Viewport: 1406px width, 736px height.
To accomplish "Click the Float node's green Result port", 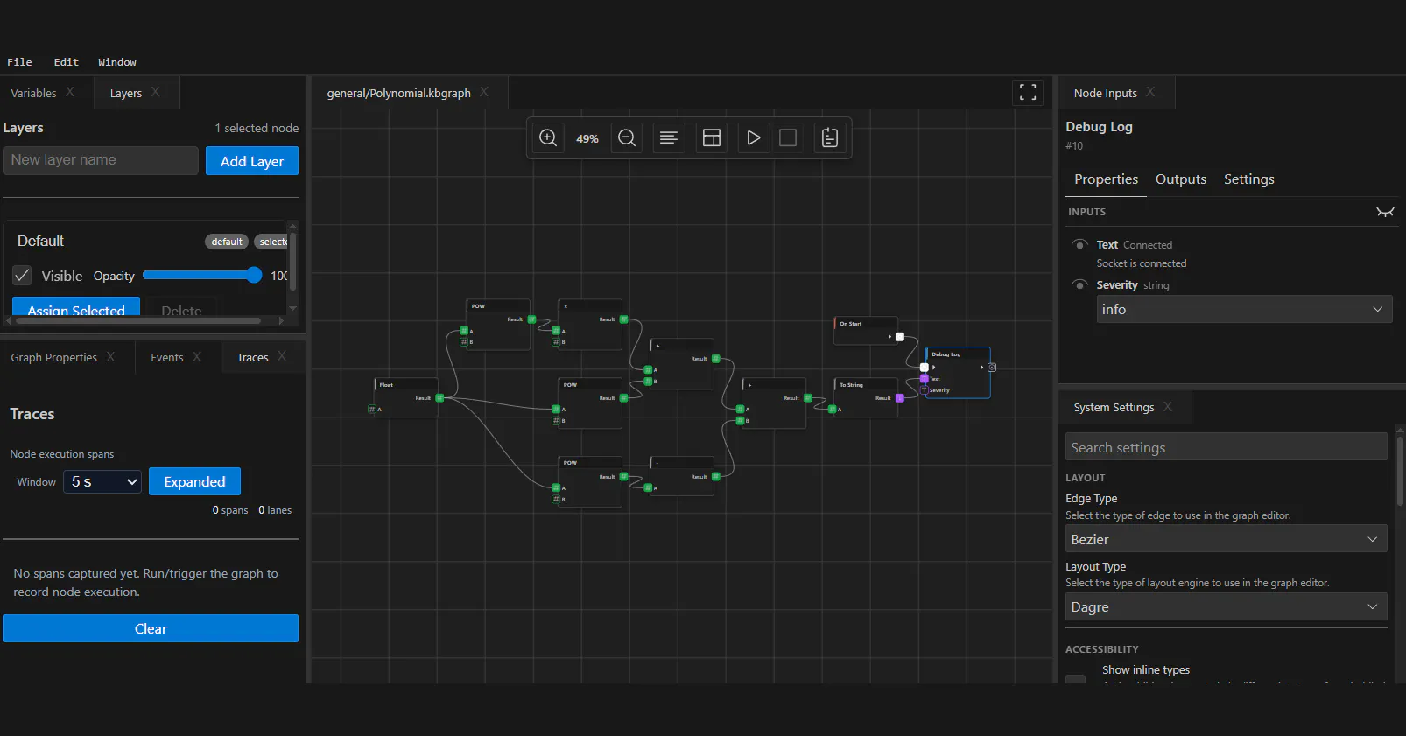I will (439, 398).
